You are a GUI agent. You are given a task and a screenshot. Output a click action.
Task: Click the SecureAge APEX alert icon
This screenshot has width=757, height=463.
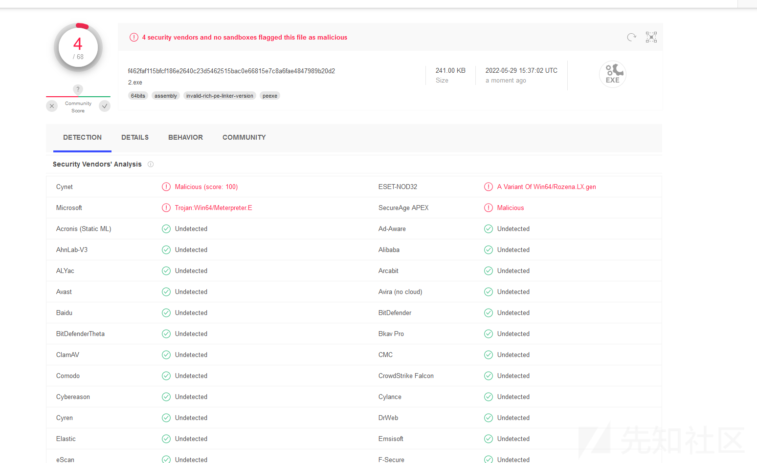[x=489, y=208]
